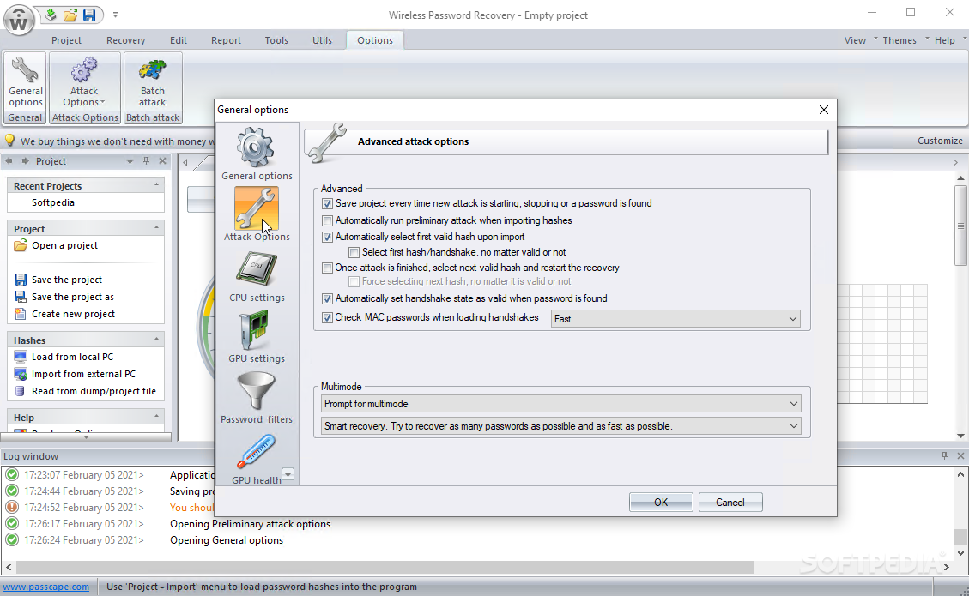Viewport: 969px width, 596px height.
Task: Click the save disk quick access icon
Action: 89,15
